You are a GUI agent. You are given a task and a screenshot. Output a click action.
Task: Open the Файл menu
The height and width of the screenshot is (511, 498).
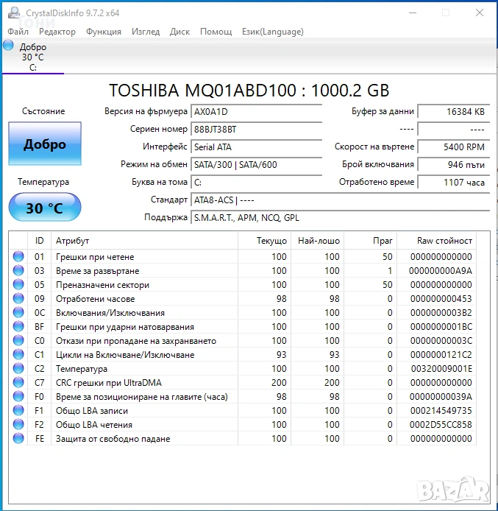pyautogui.click(x=18, y=32)
